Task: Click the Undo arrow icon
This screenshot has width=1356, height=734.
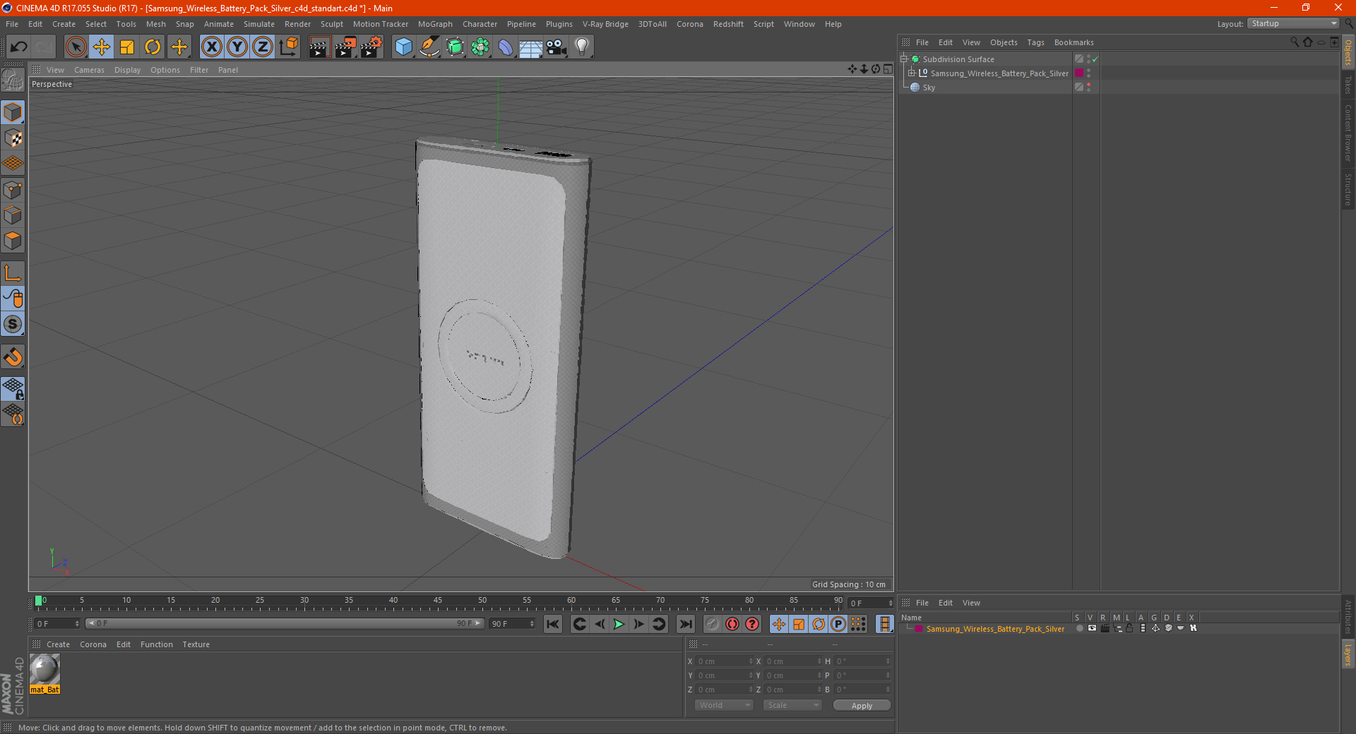Action: [19, 47]
